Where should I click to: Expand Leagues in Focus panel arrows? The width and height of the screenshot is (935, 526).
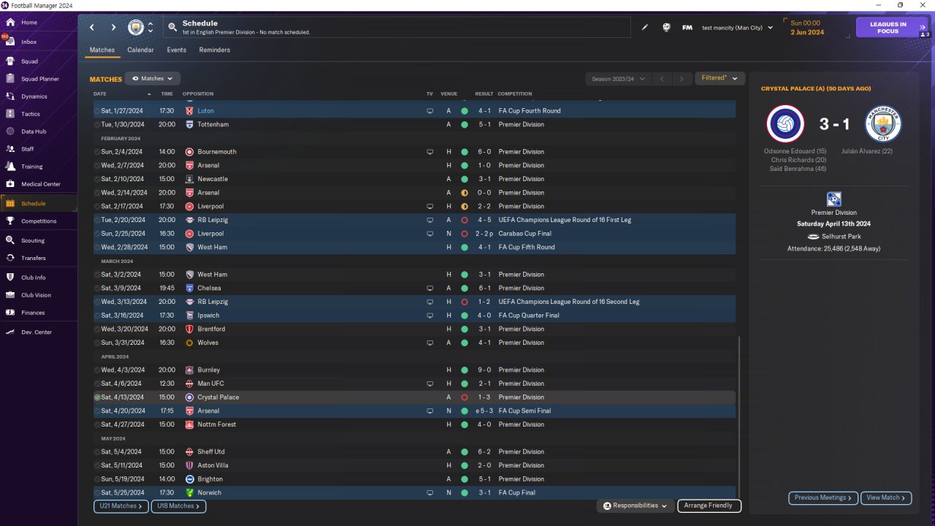923,27
